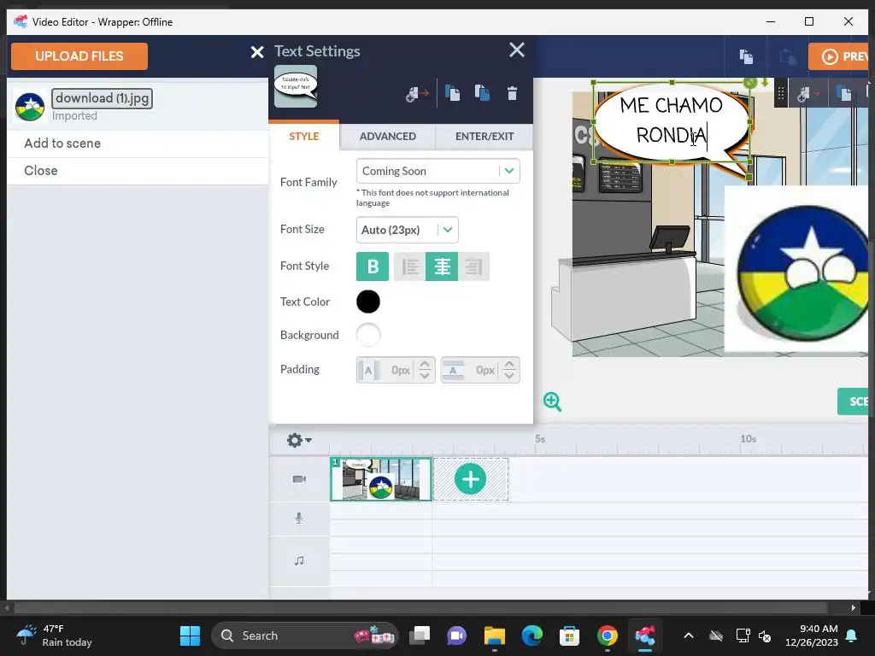Open Microsoft Store from the taskbar
The height and width of the screenshot is (656, 875).
(569, 635)
